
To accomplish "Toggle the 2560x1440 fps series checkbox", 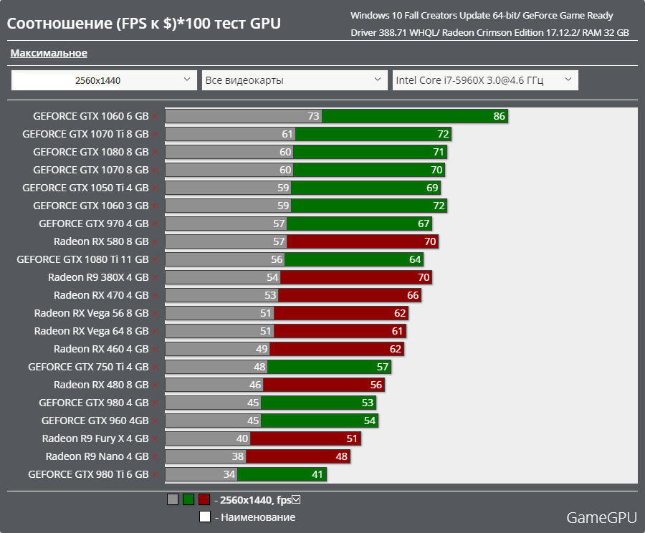I will tap(296, 499).
